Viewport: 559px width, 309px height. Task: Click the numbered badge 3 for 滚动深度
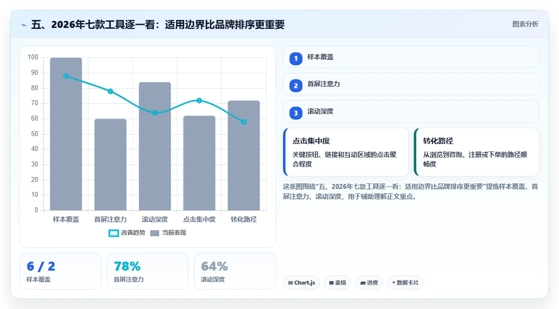click(296, 113)
